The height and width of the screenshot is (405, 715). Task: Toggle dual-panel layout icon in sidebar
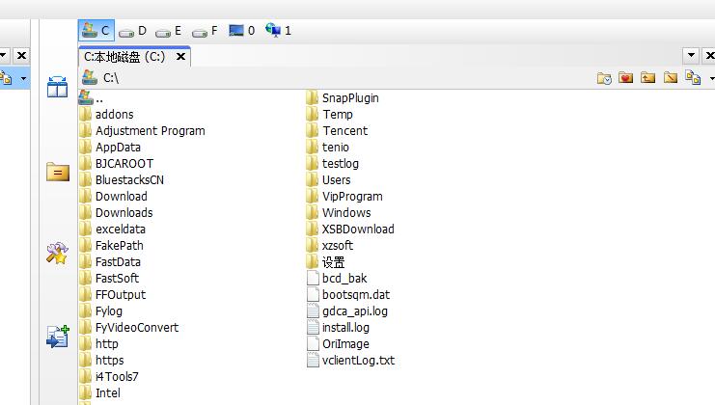click(58, 87)
